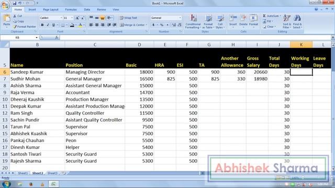This screenshot has height=188, width=335.
Task: Click the Insert Function fx button
Action: tap(57, 38)
